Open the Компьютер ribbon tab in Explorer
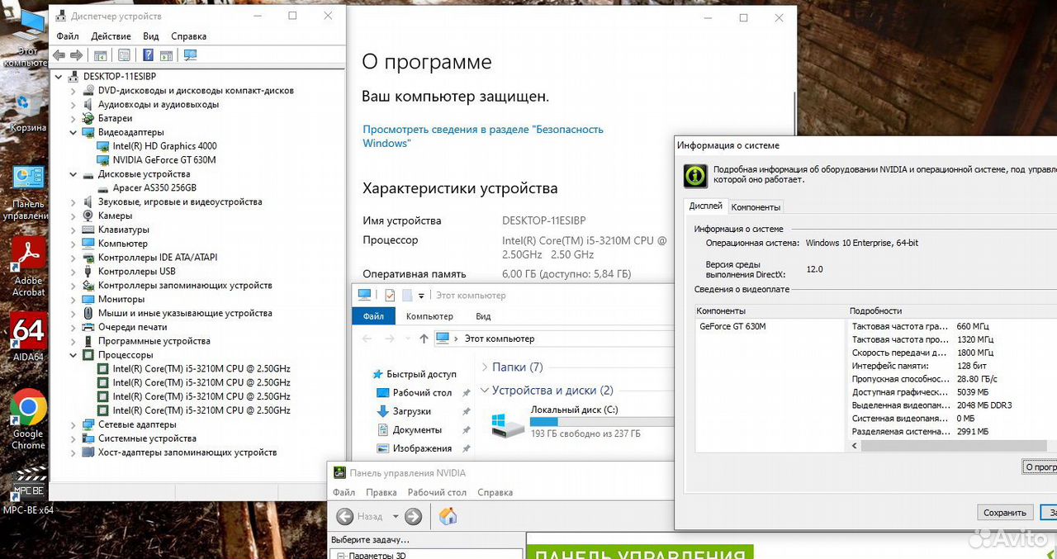This screenshot has width=1057, height=559. 429,316
